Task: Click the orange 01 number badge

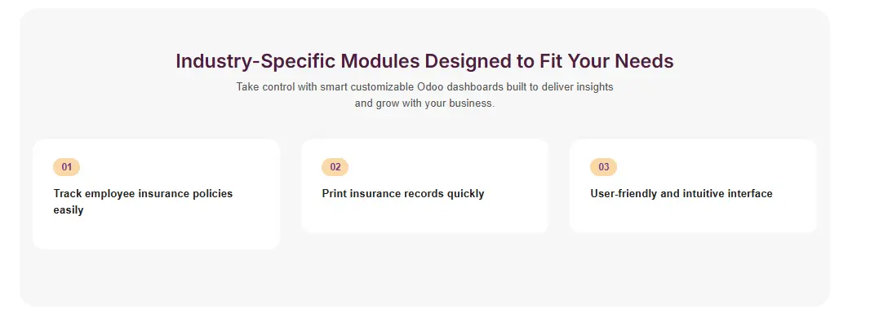Action: click(x=67, y=167)
